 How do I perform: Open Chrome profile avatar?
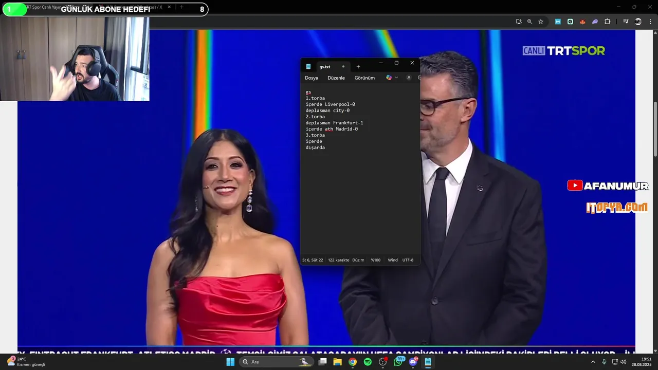pyautogui.click(x=638, y=22)
